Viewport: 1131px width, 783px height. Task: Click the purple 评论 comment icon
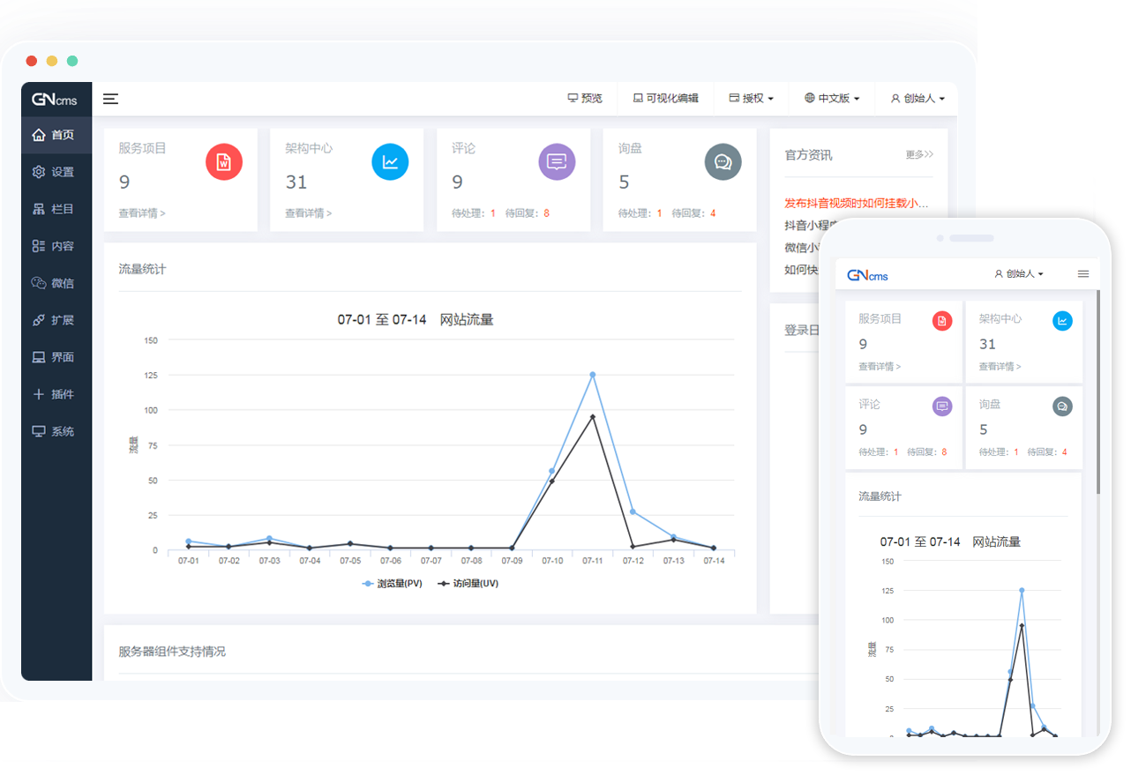pos(557,162)
